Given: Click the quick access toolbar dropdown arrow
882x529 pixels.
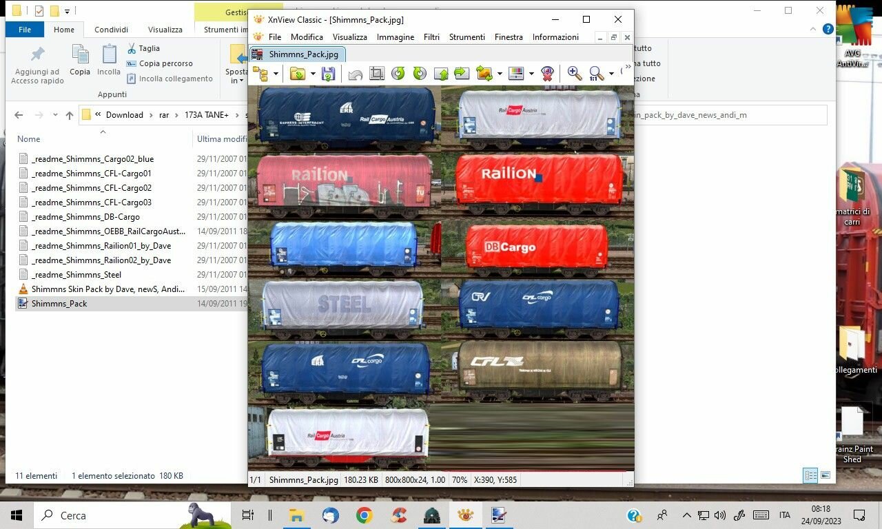Looking at the screenshot, I should (x=67, y=11).
